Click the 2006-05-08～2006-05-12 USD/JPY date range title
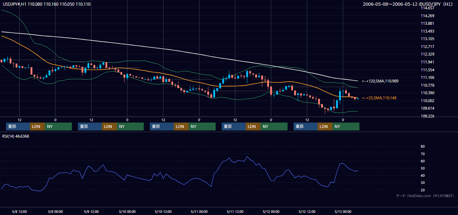Image resolution: width=458 pixels, height=215 pixels. tap(409, 4)
